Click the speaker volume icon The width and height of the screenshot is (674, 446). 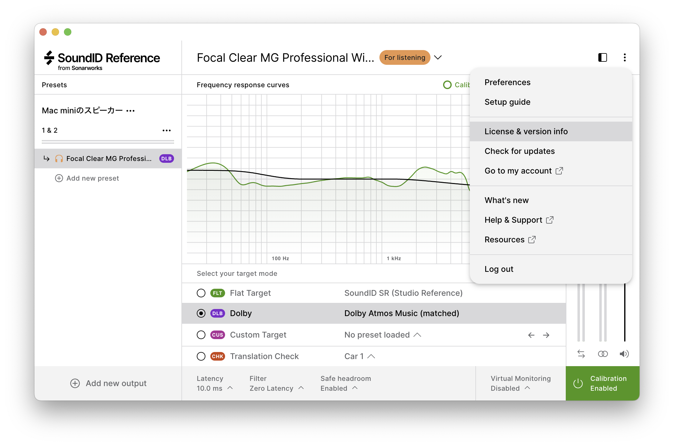click(x=624, y=354)
